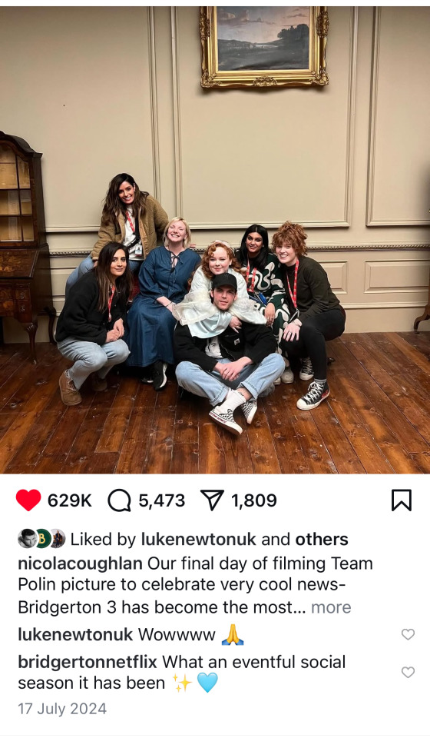Image resolution: width=430 pixels, height=738 pixels.
Task: Open lukenewtonuk in Liked by line
Action: (x=198, y=540)
